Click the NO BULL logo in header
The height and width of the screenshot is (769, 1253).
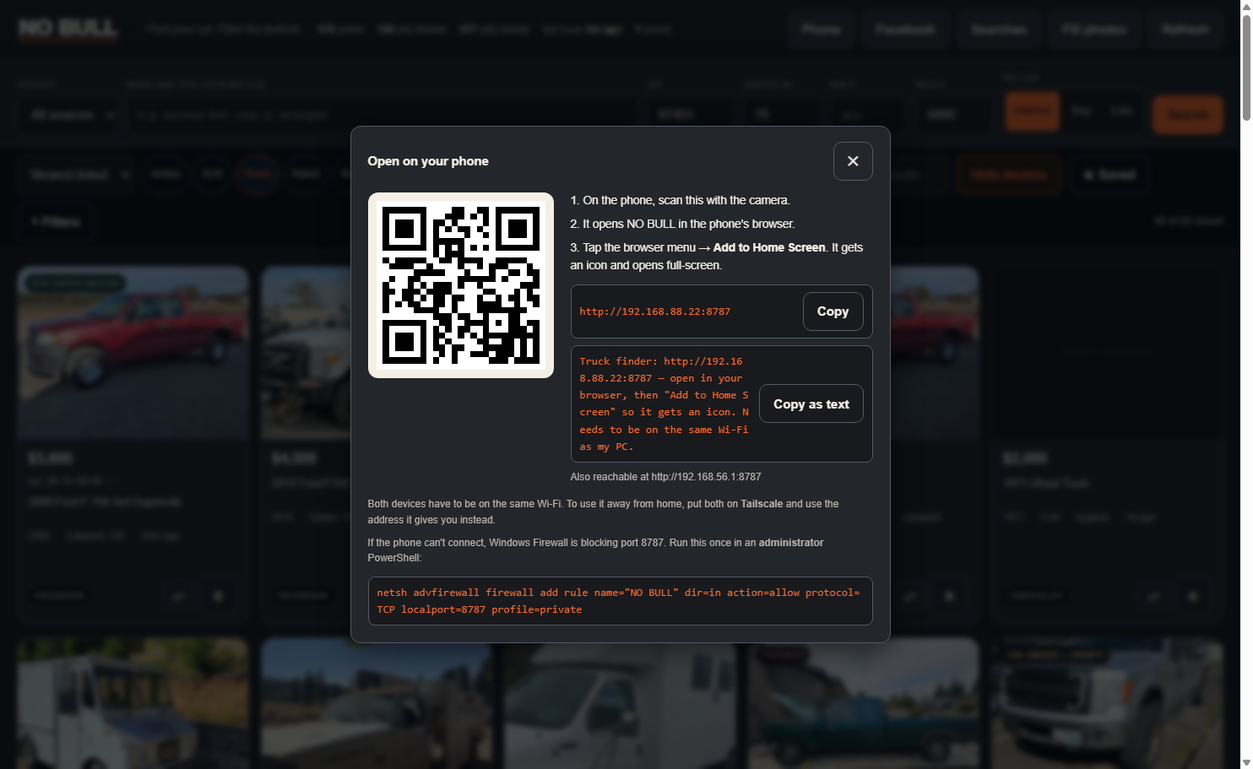tap(68, 29)
